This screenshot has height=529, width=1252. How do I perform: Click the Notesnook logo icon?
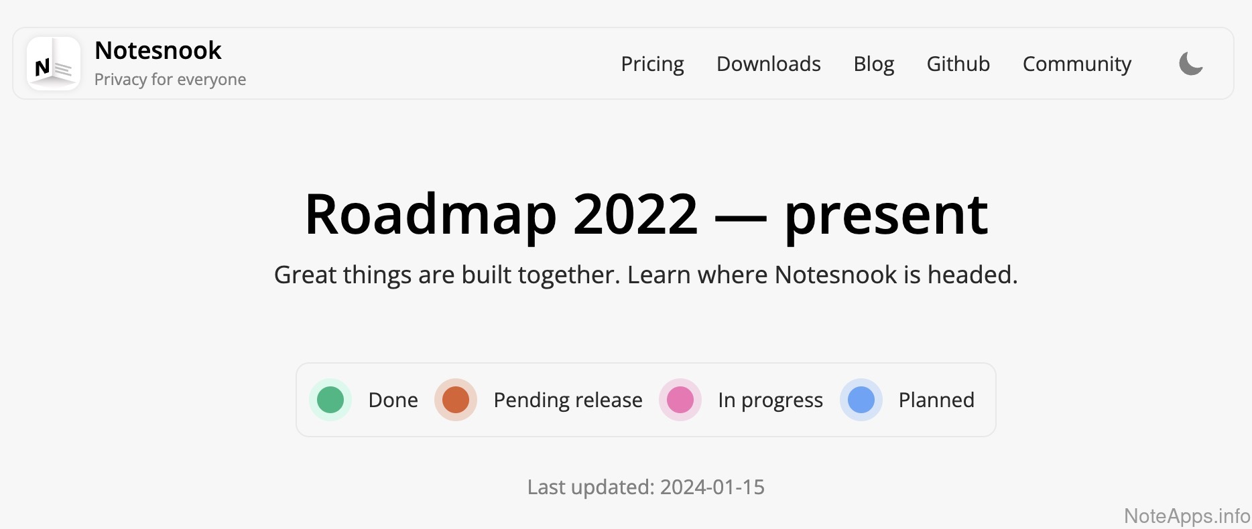[53, 64]
